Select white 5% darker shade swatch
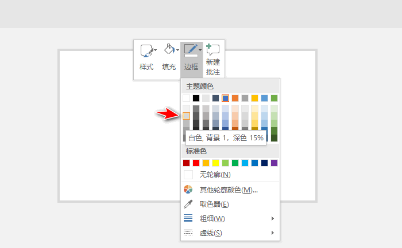 pos(187,109)
